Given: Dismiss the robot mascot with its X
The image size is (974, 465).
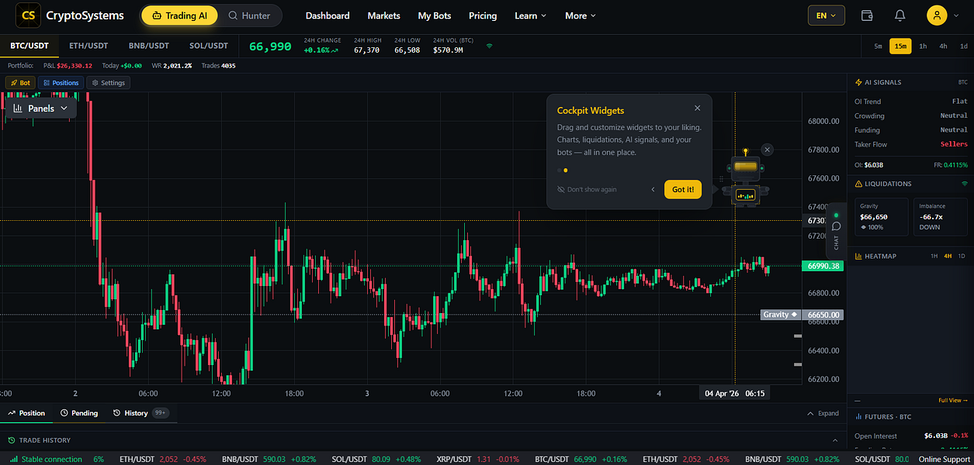Looking at the screenshot, I should pos(767,150).
